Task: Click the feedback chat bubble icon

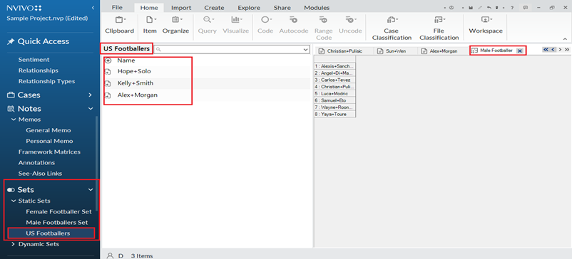Action: 526,8
